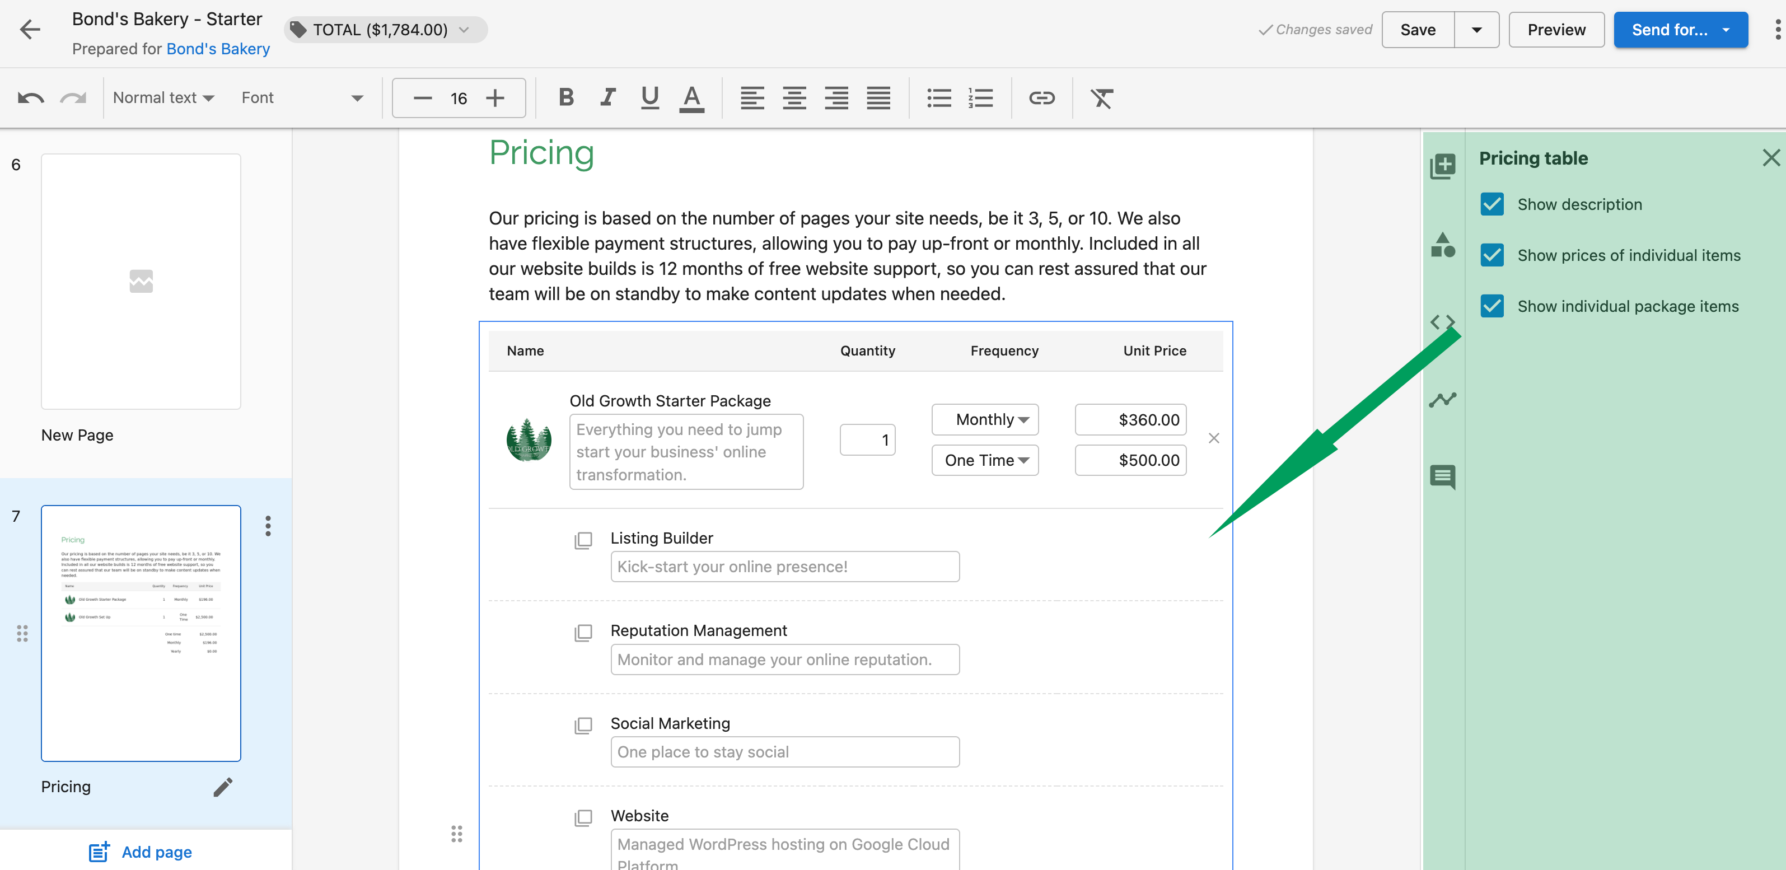
Task: Toggle bold text formatting
Action: tap(567, 98)
